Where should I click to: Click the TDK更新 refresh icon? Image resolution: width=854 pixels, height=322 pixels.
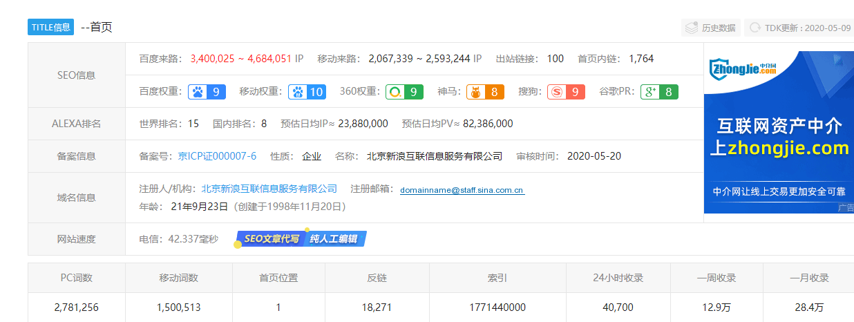[x=754, y=28]
